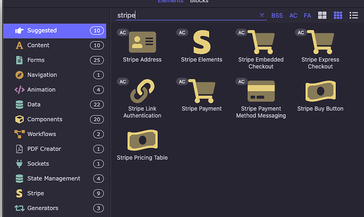Click the Data count badge 22
The width and height of the screenshot is (364, 217).
coord(97,105)
